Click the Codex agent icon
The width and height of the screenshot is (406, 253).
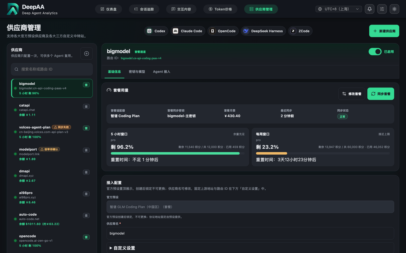pos(149,31)
